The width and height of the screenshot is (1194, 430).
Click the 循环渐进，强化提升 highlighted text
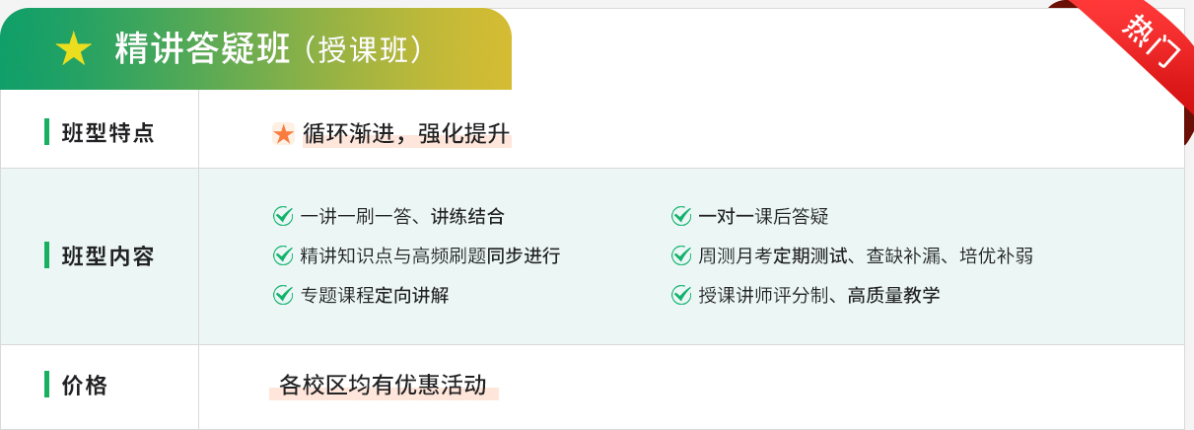tap(406, 134)
